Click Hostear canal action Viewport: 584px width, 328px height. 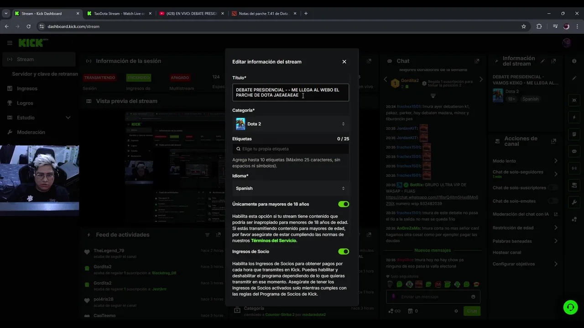(506, 252)
